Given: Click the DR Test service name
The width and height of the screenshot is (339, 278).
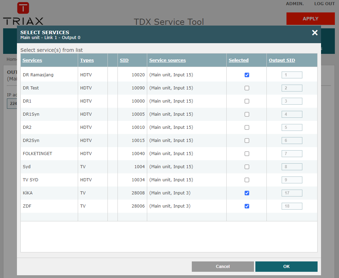Looking at the screenshot, I should [31, 88].
